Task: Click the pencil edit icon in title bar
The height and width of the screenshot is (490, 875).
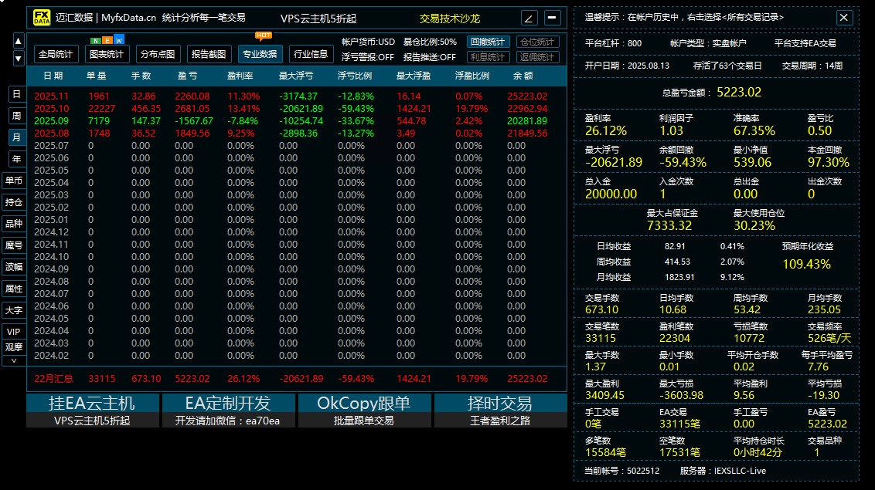Action: (x=529, y=18)
